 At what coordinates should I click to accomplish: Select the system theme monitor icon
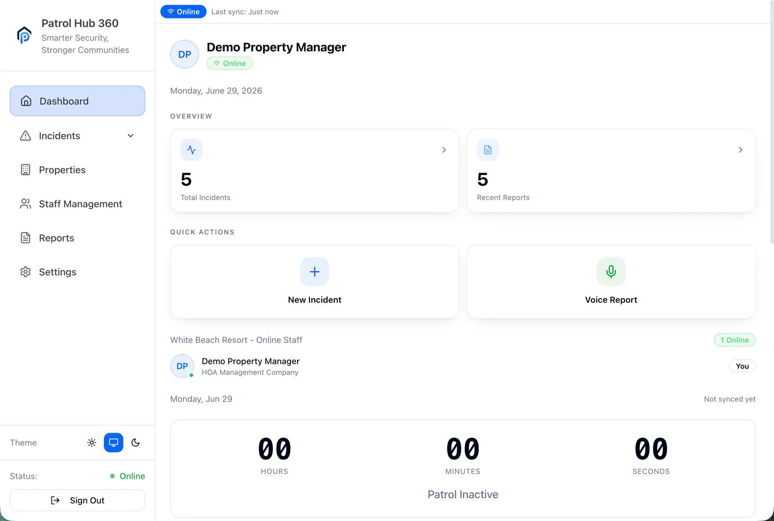[114, 443]
